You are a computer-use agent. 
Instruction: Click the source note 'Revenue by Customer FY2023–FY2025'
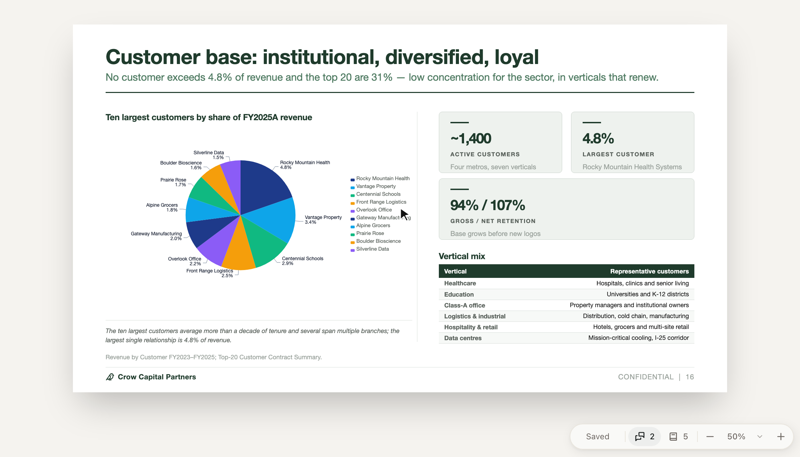point(214,357)
